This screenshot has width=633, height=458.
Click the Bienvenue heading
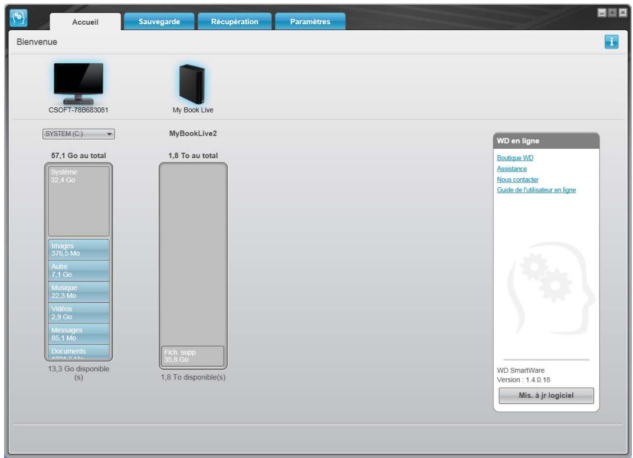pos(37,42)
